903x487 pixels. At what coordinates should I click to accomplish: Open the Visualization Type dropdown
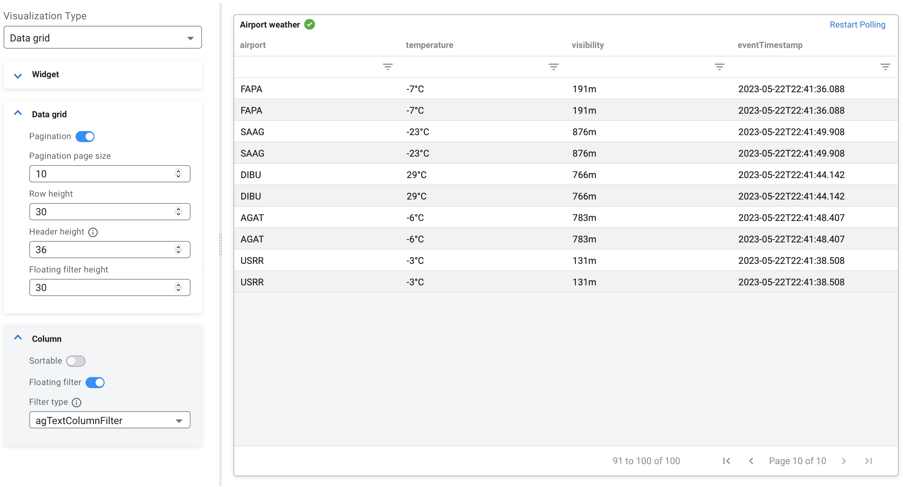[x=103, y=38]
